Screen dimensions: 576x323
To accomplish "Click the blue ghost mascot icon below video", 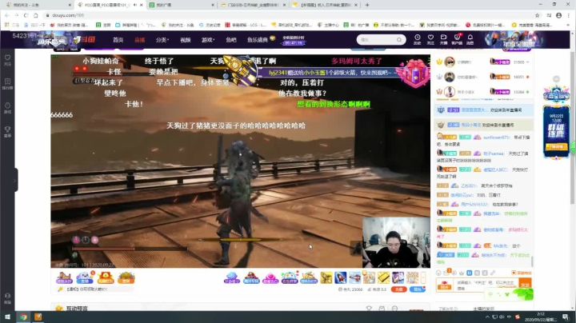I will (85, 277).
